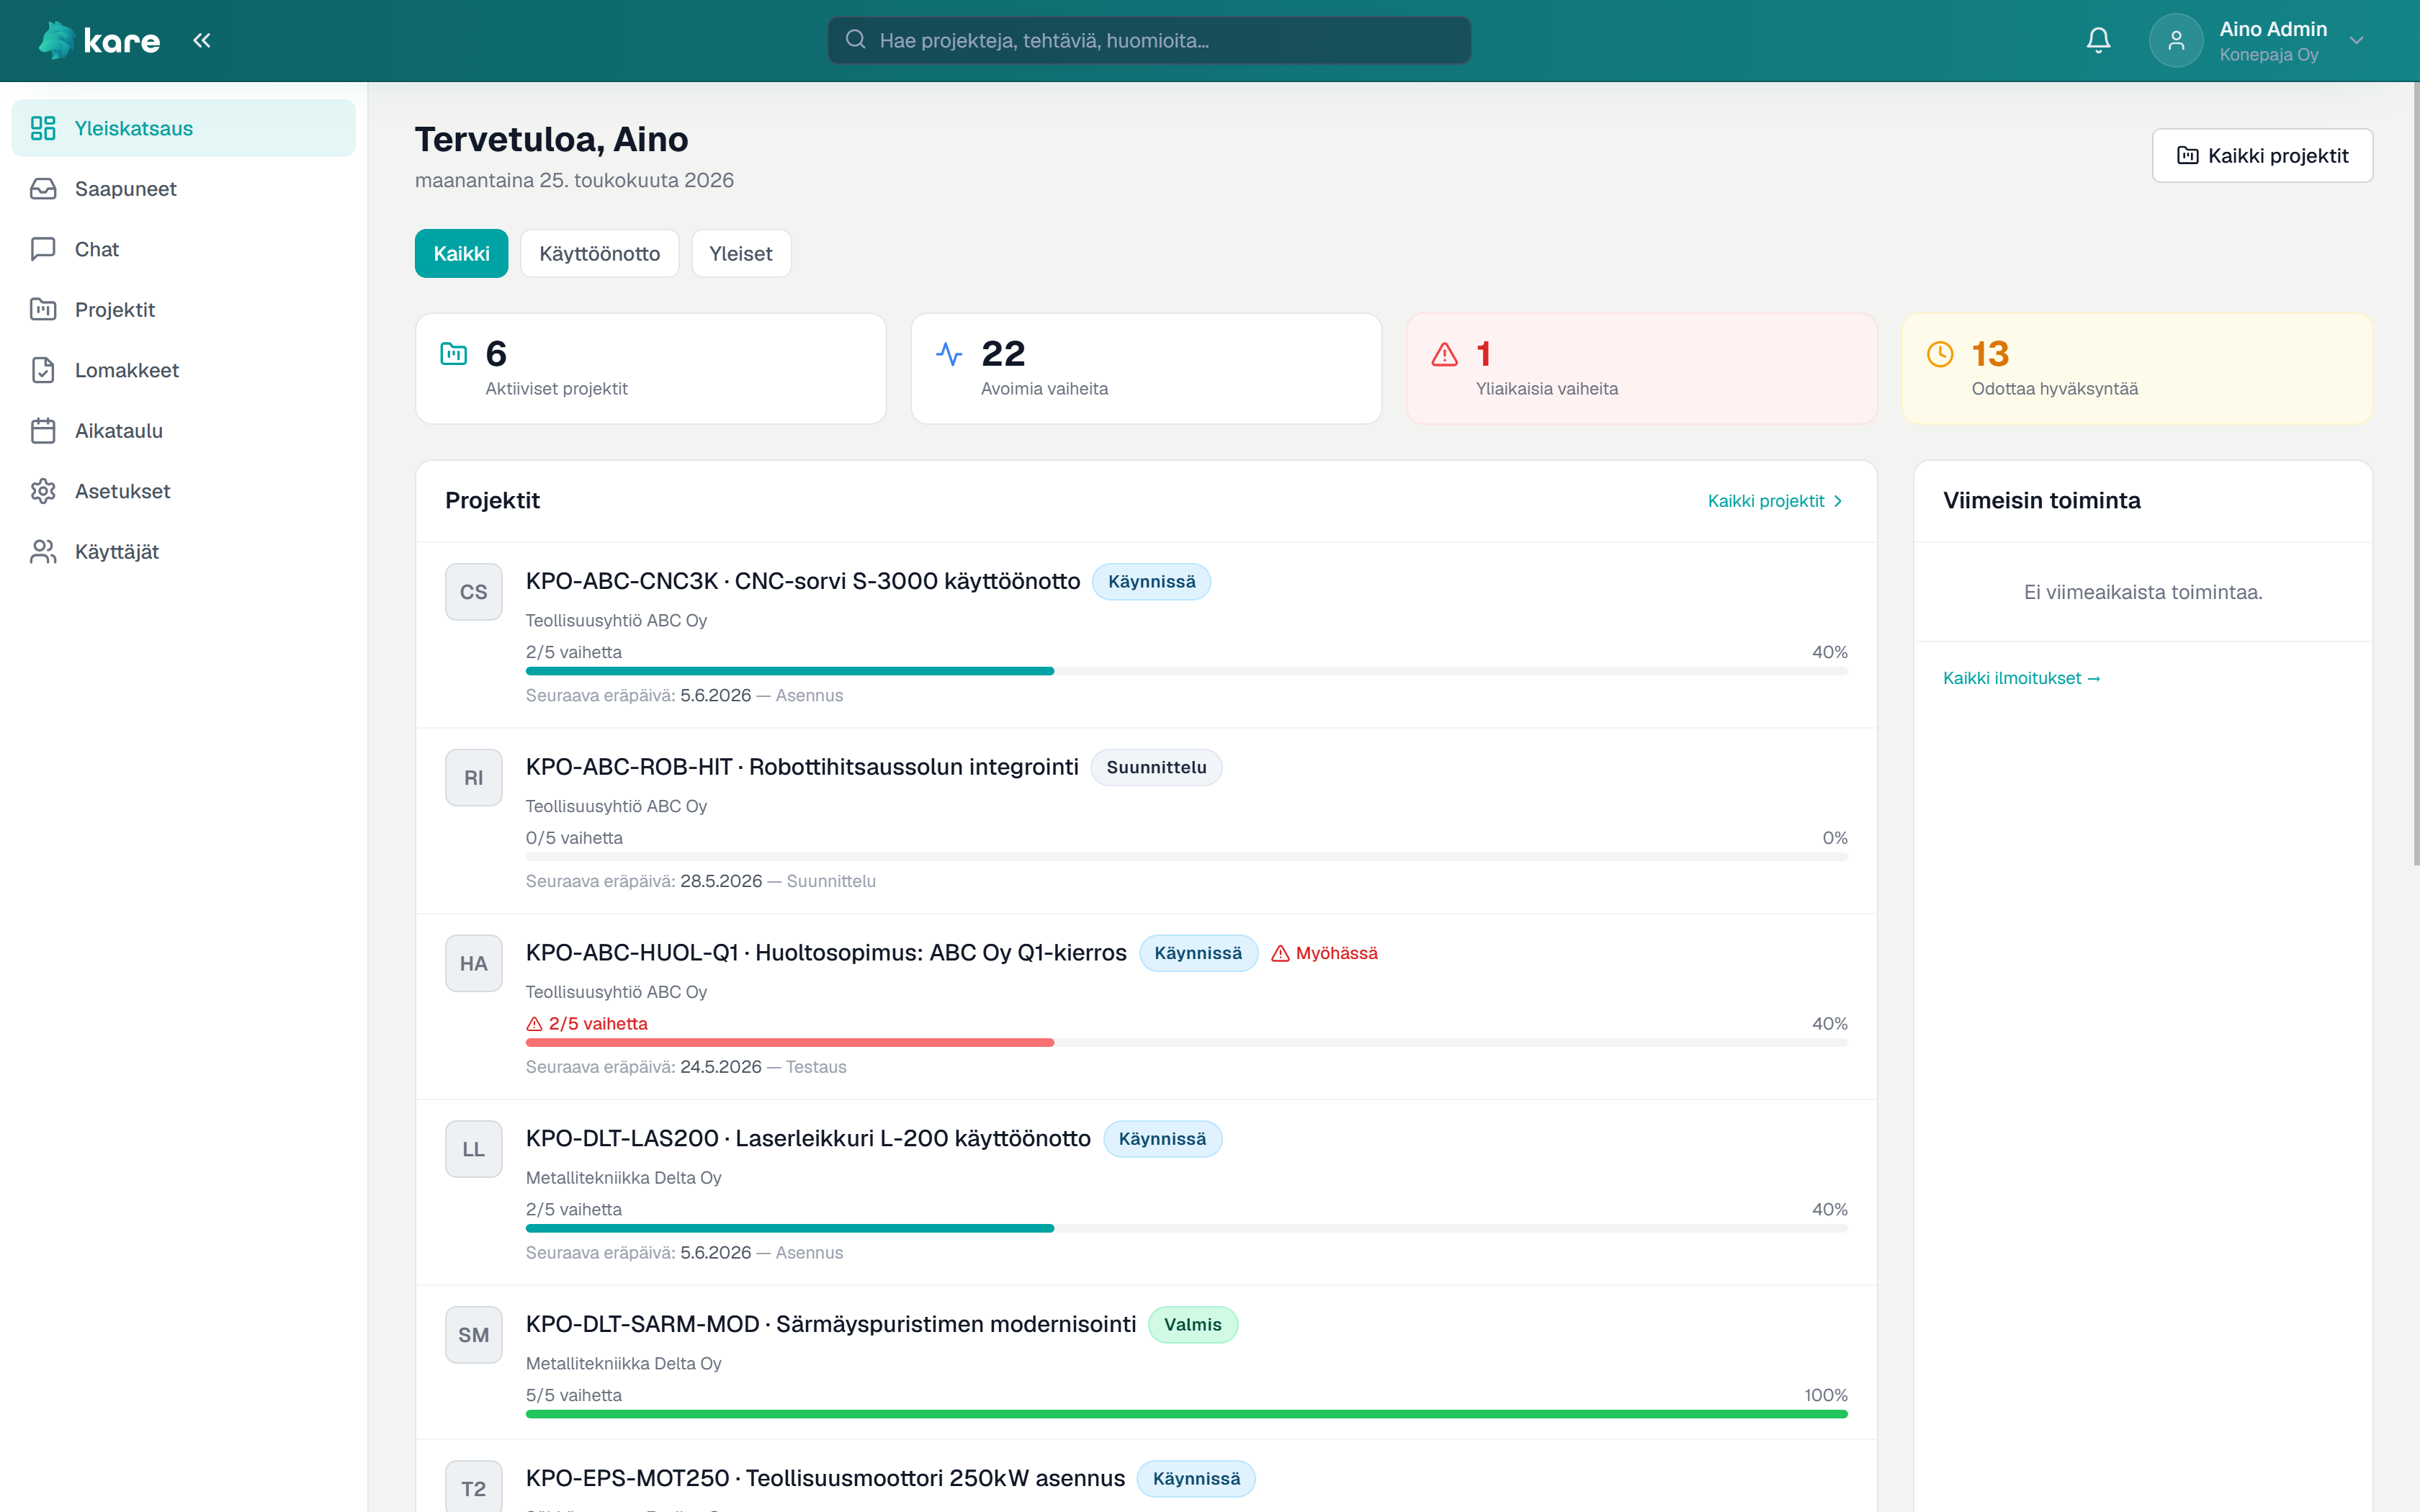Click the Asetukset gear icon

tap(43, 491)
